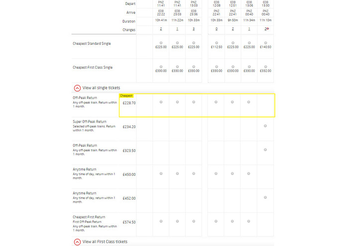Select £330.00 First Class Single for 11:41 arriving 22:22

(161, 67)
